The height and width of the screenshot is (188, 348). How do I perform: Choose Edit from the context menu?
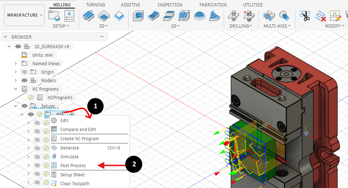pos(89,120)
